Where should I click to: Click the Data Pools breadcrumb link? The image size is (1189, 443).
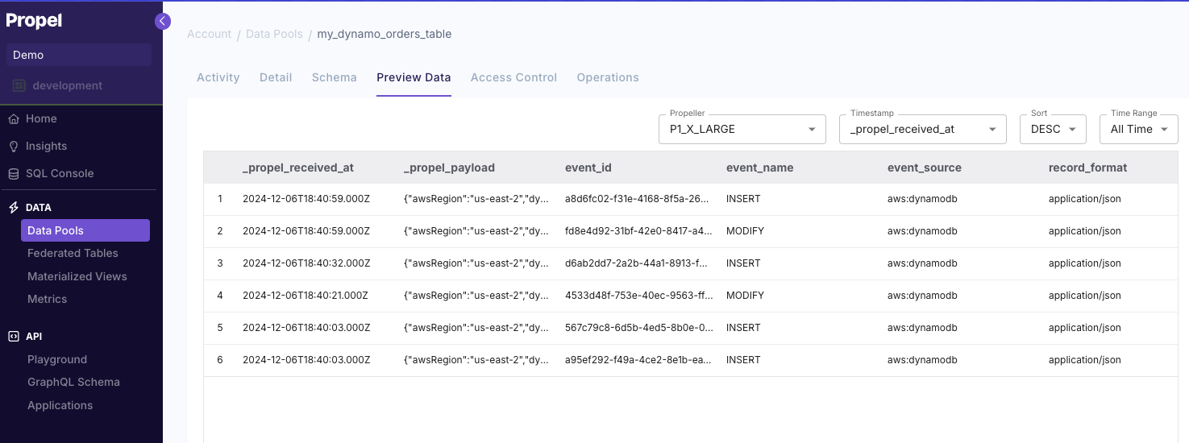click(x=274, y=34)
